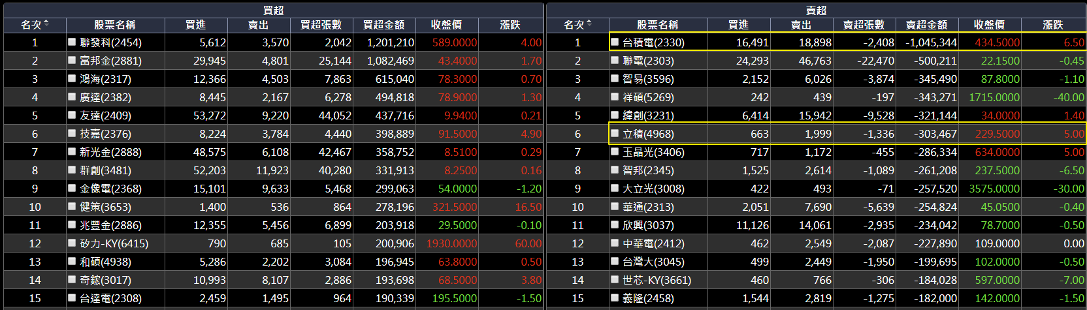This screenshot has height=310, width=1087.
Task: Tick the checkbox for 新光金(2888)
Action: coord(72,151)
